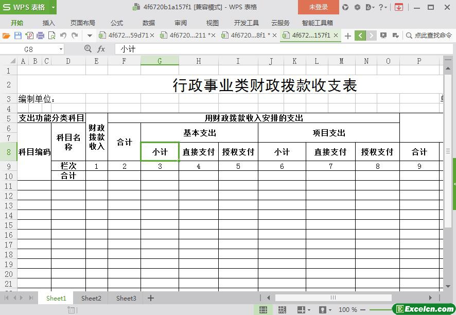456x315 pixels.
Task: Close the 4f672...157f1 document tab
Action: pyautogui.click(x=336, y=36)
